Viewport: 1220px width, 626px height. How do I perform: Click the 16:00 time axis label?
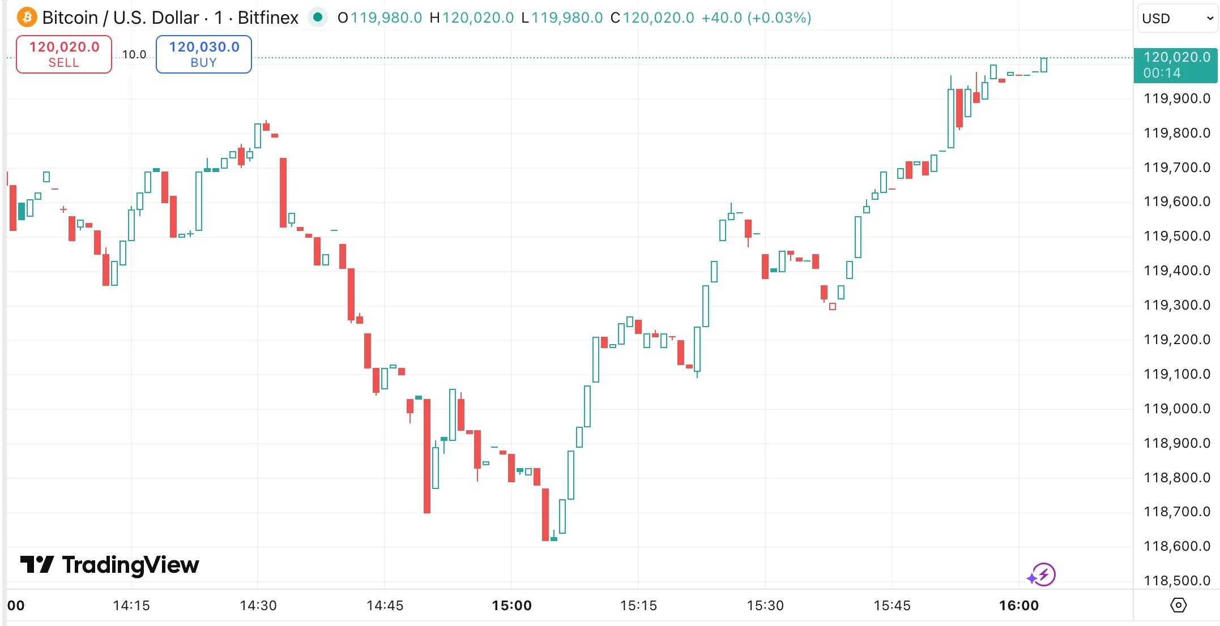(x=1021, y=605)
